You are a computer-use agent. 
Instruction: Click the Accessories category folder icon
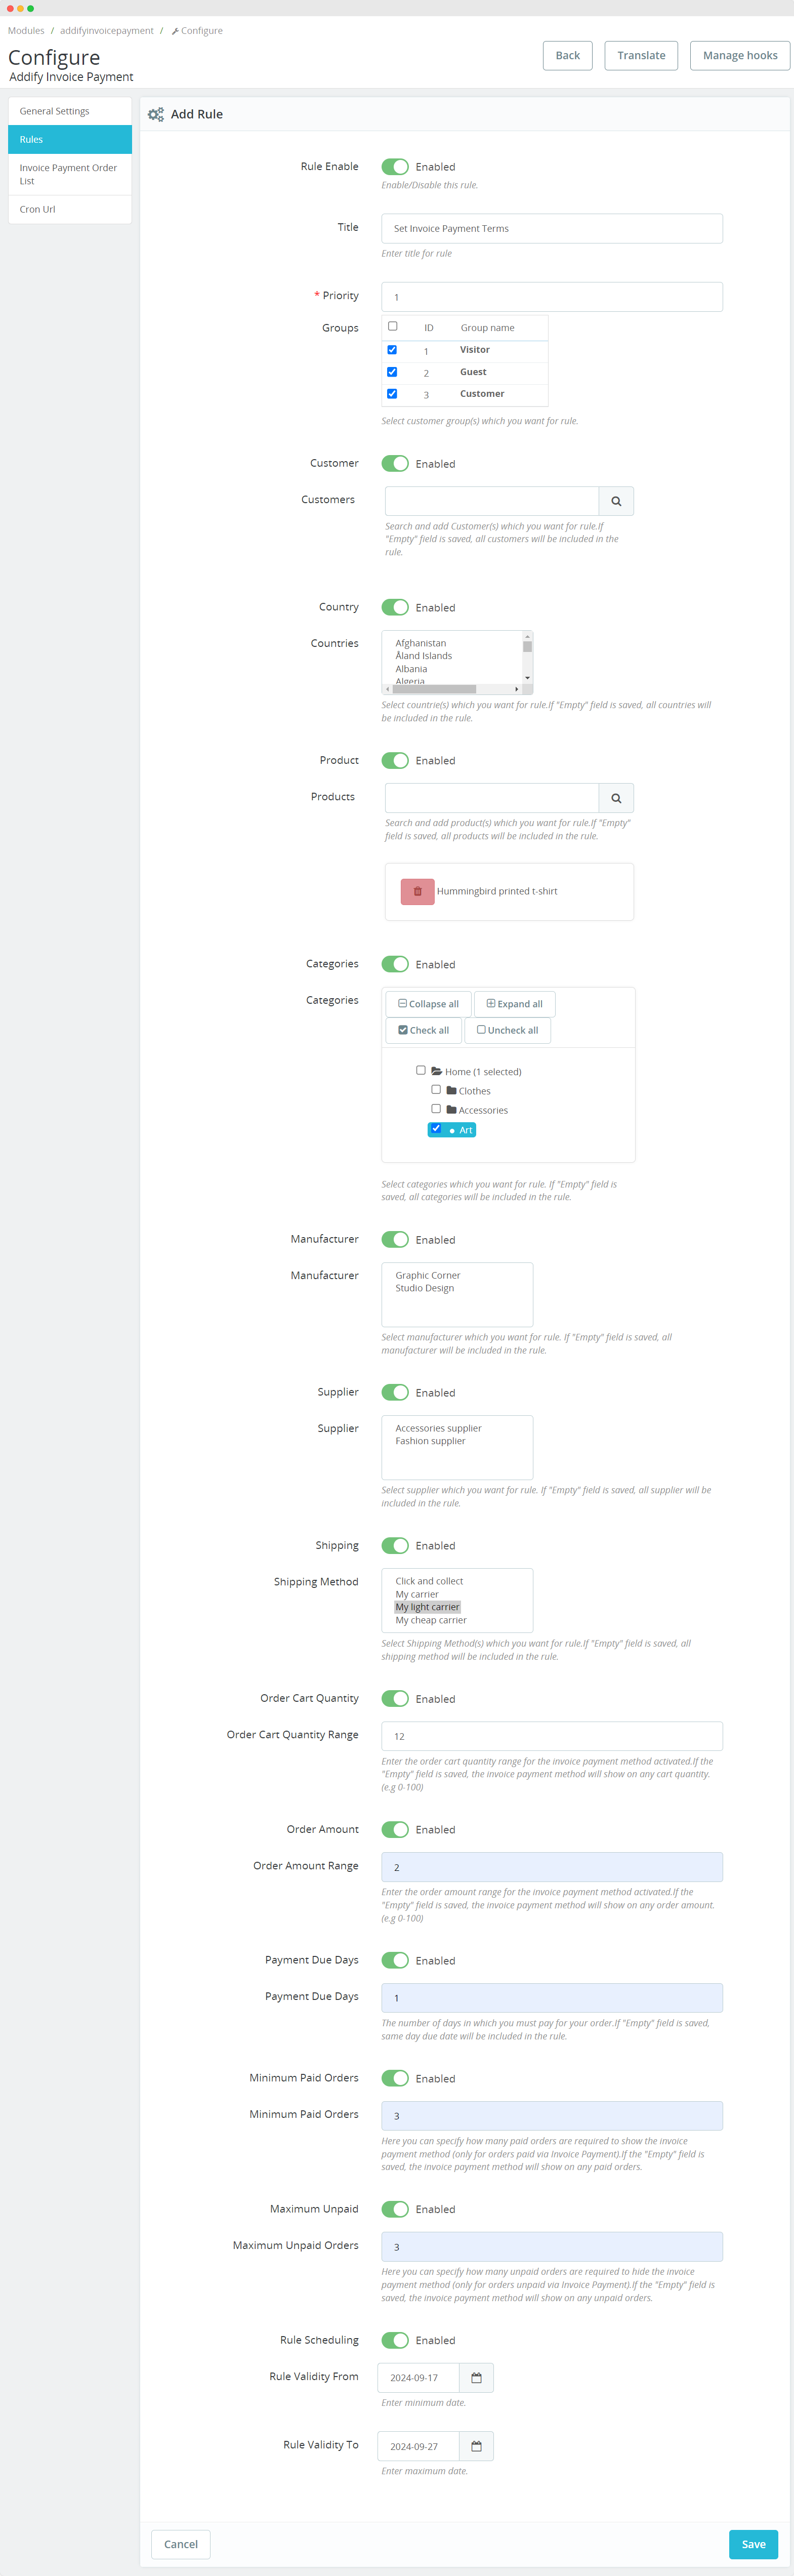click(452, 1110)
